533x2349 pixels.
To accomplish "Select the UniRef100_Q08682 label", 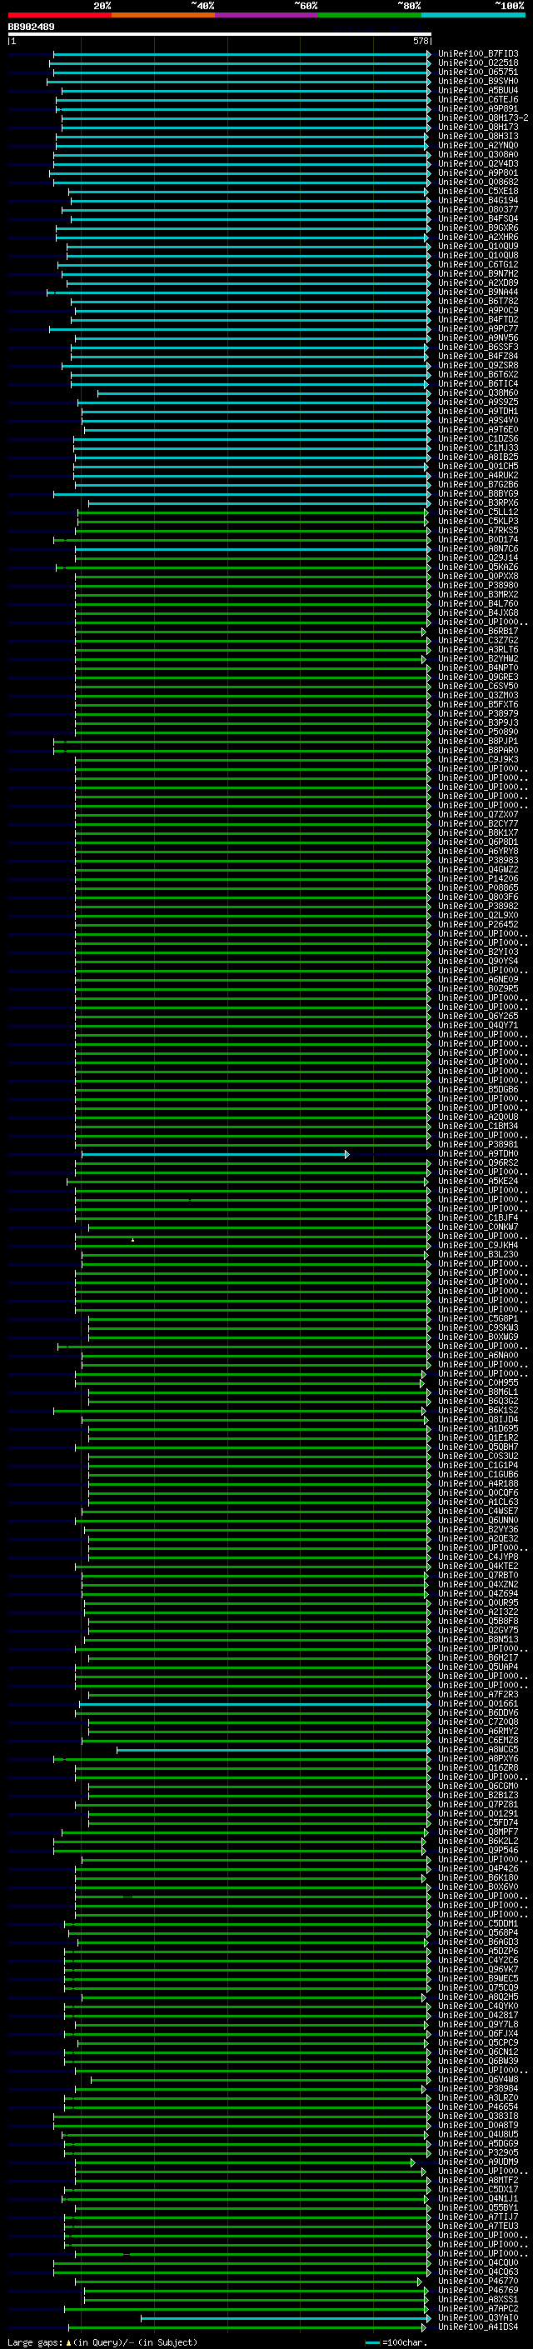I will (478, 182).
